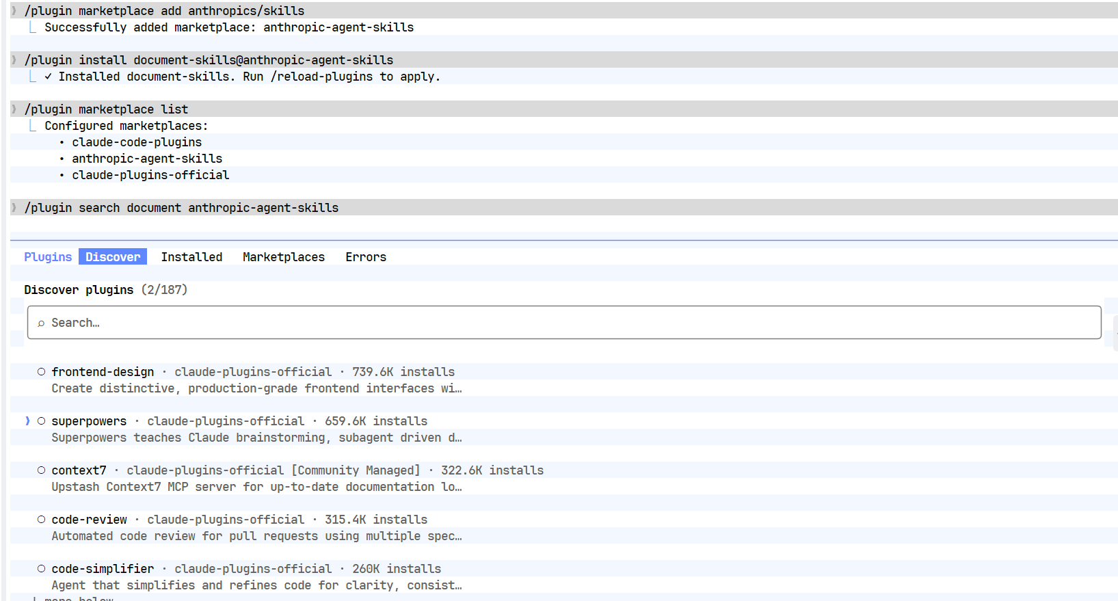The height and width of the screenshot is (601, 1118).
Task: Click "claude-code-plugins" in the marketplace list
Action: pos(137,142)
